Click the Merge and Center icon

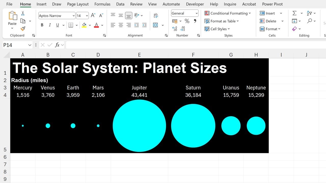point(155,25)
